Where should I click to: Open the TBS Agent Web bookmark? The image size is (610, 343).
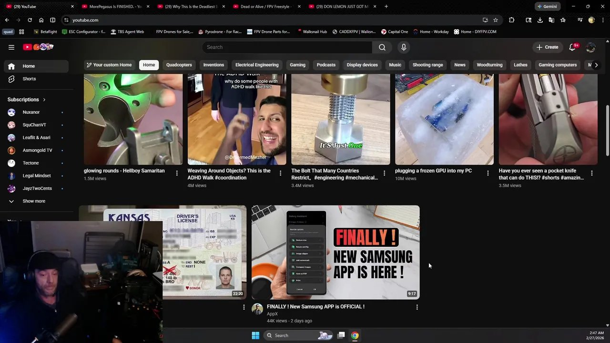point(127,31)
